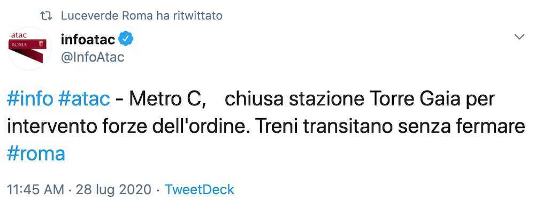Open the #info hashtag
This screenshot has width=535, height=207.
tap(29, 99)
